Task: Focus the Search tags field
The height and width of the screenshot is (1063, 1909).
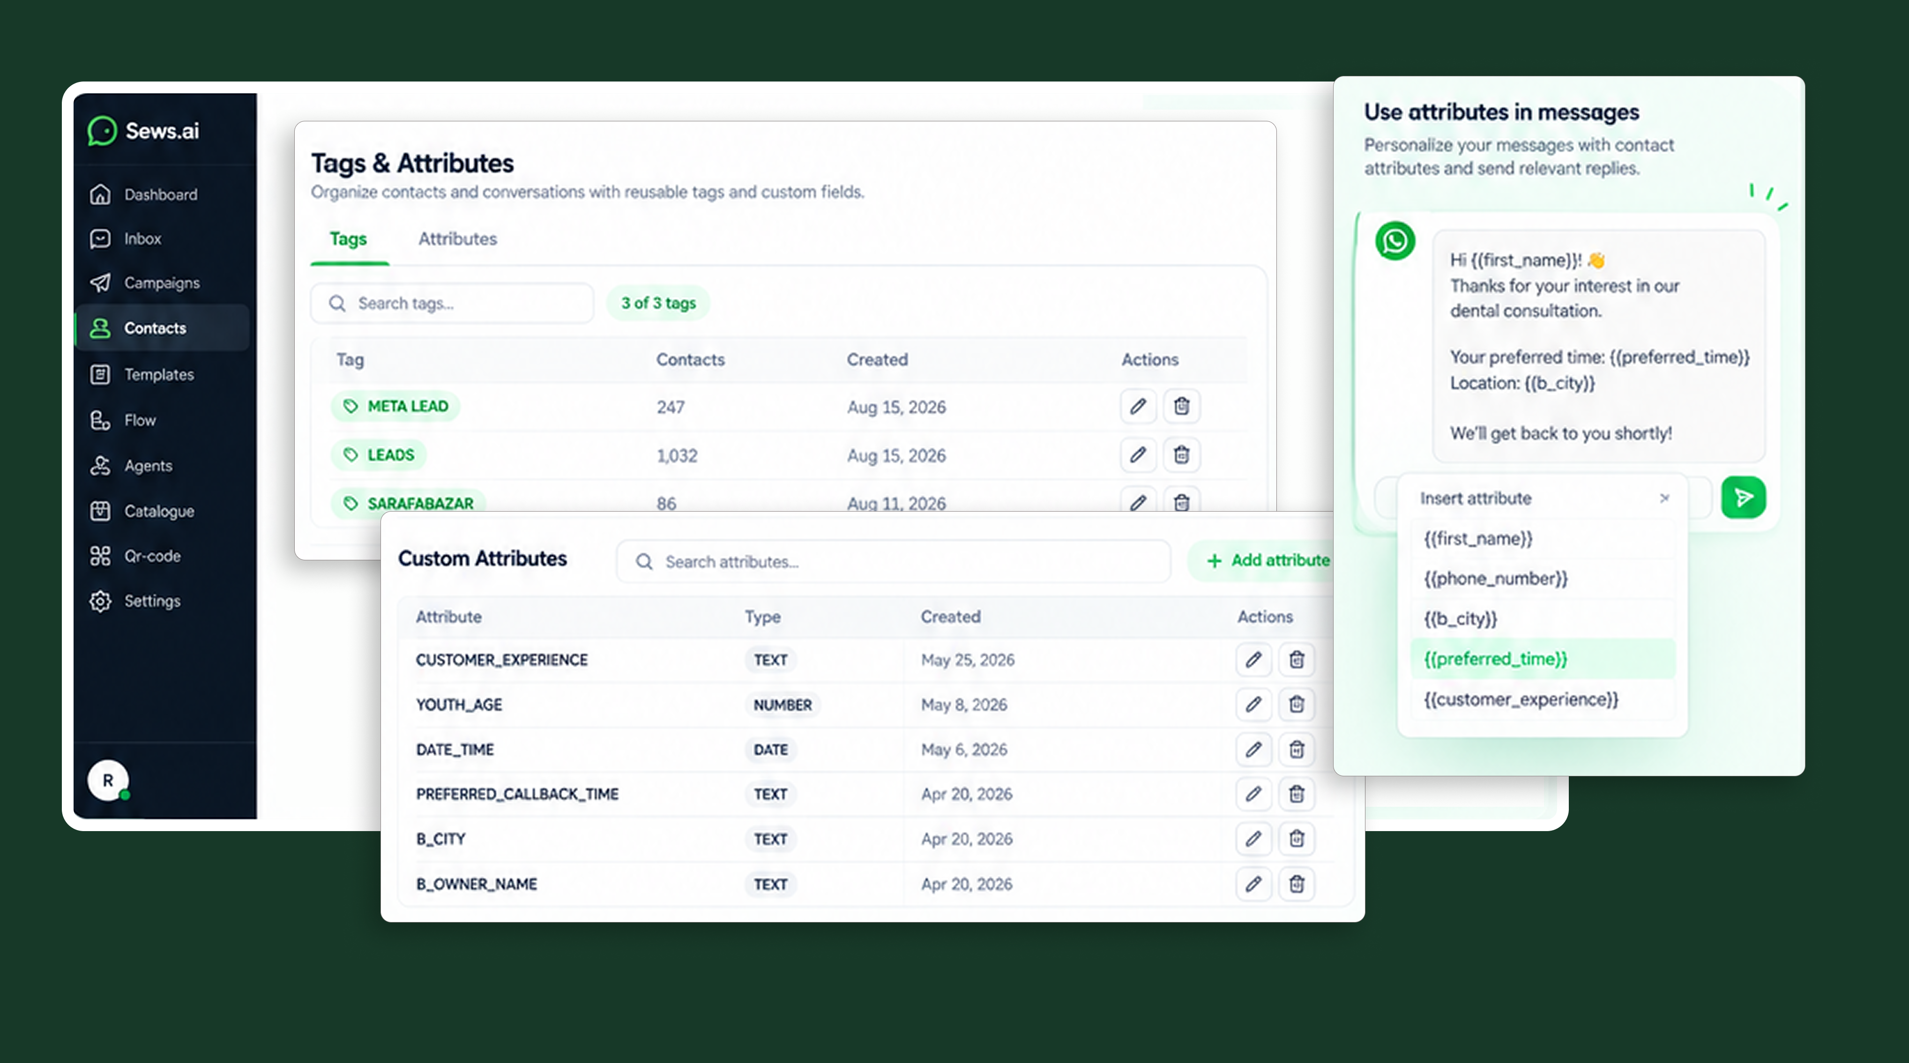Action: tap(452, 303)
